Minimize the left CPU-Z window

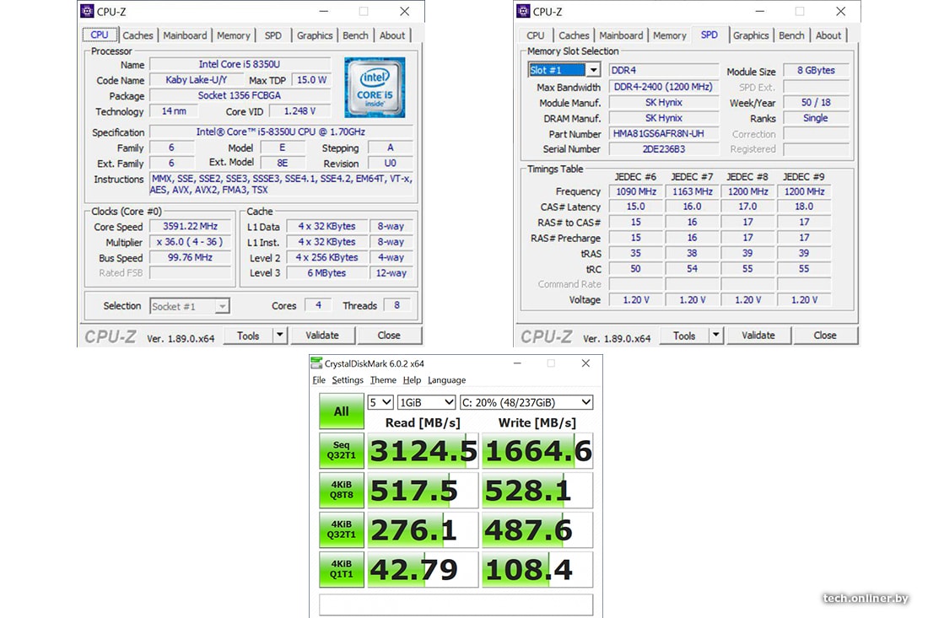pyautogui.click(x=324, y=11)
